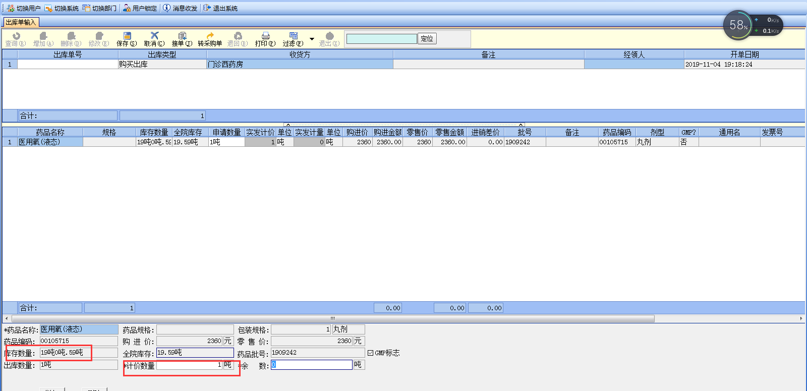The width and height of the screenshot is (807, 391).
Task: Click the drug code cell 00105715 in the grid
Action: click(x=617, y=142)
